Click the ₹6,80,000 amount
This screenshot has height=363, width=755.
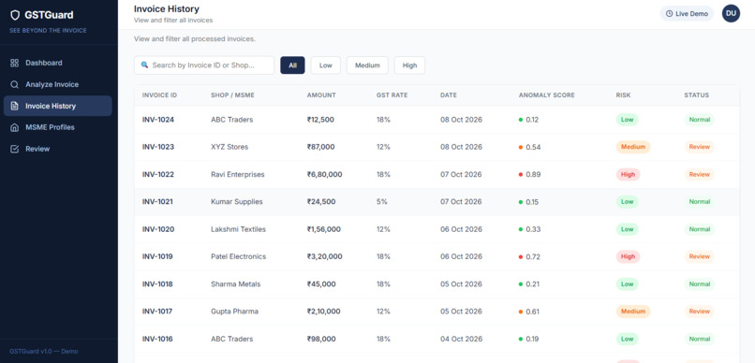coord(324,175)
